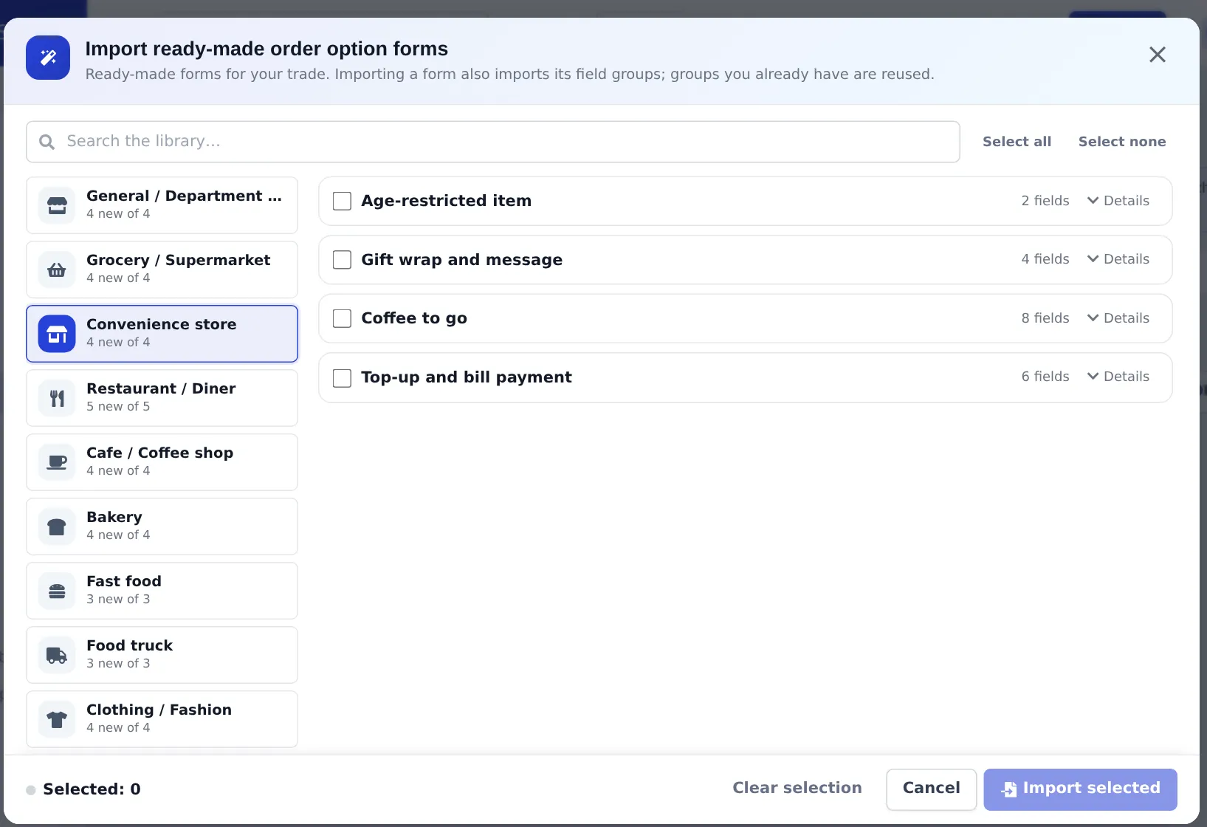Click the magic wand import icon

pyautogui.click(x=48, y=58)
